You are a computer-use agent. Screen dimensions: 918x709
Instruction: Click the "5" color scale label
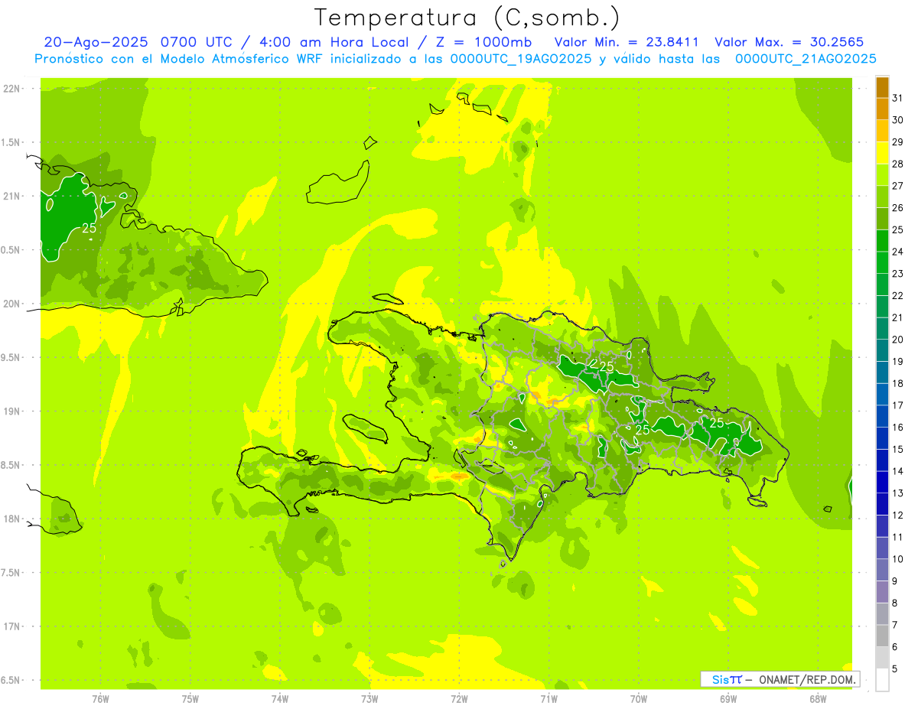click(895, 669)
